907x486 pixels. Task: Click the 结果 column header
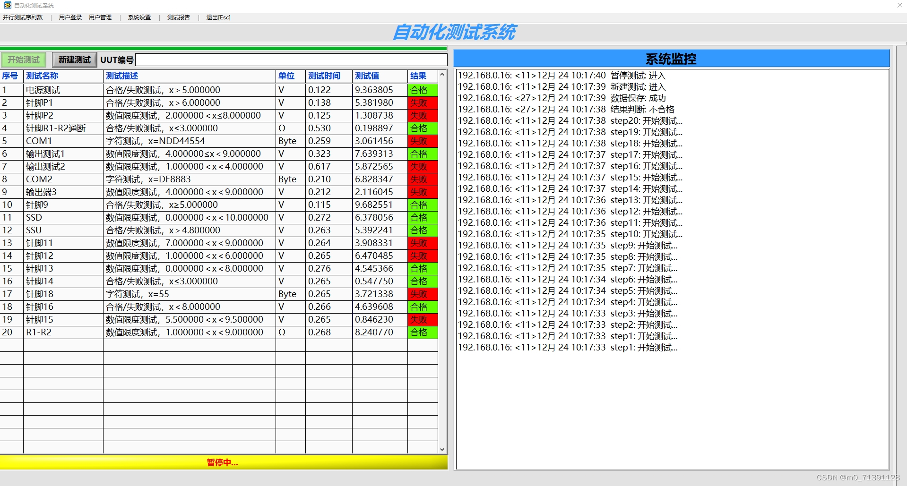click(x=423, y=76)
